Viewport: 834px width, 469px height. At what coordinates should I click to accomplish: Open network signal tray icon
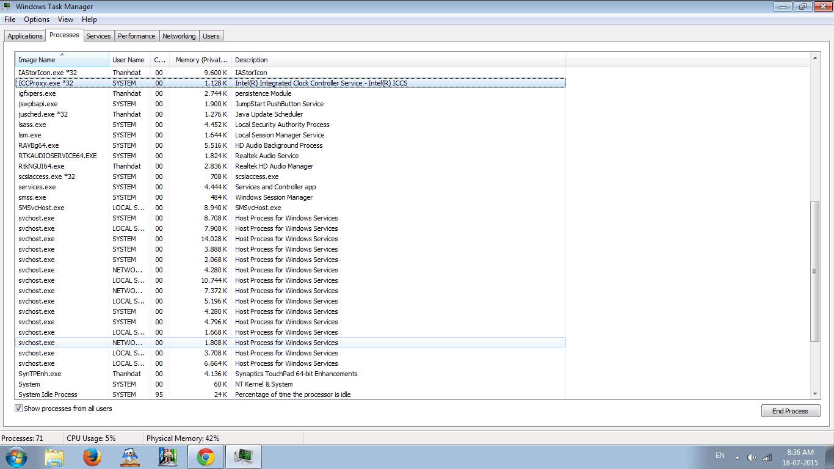coord(767,457)
